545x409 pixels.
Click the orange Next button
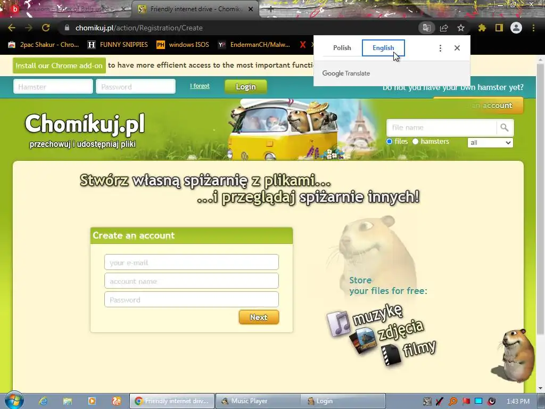point(259,317)
